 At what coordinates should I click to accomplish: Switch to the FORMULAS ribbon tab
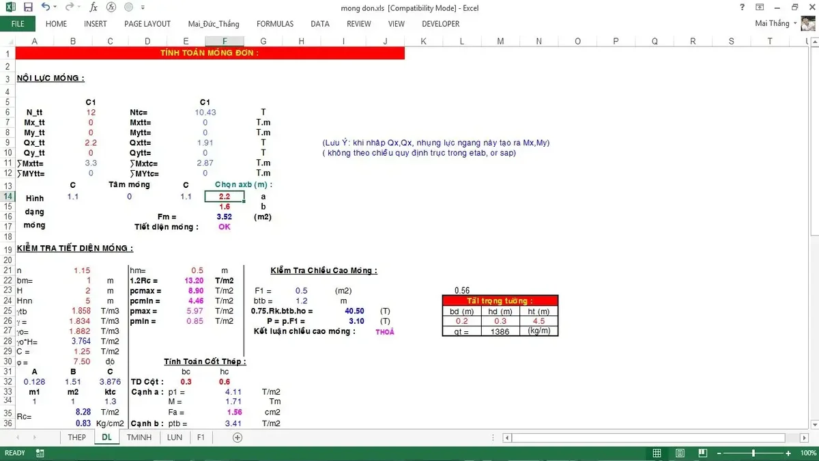275,23
